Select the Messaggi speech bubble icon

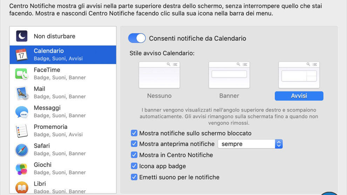(22, 112)
